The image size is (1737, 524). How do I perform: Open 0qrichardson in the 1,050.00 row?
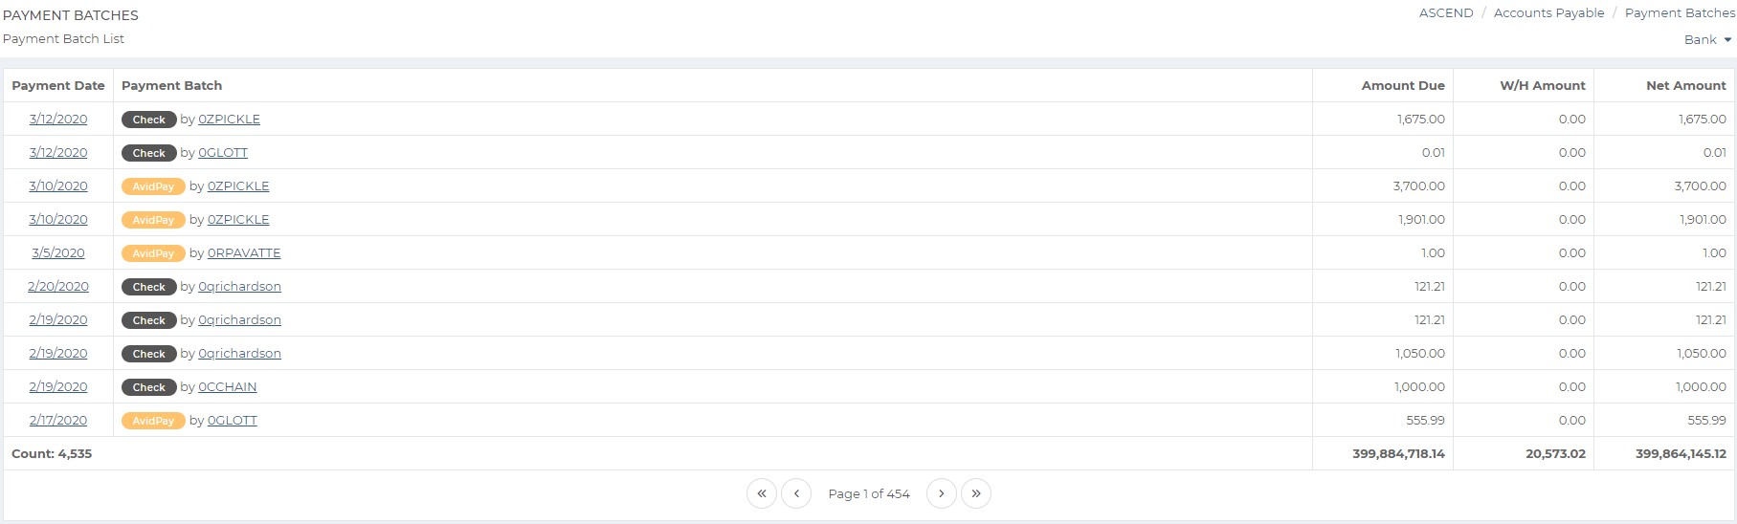[239, 353]
